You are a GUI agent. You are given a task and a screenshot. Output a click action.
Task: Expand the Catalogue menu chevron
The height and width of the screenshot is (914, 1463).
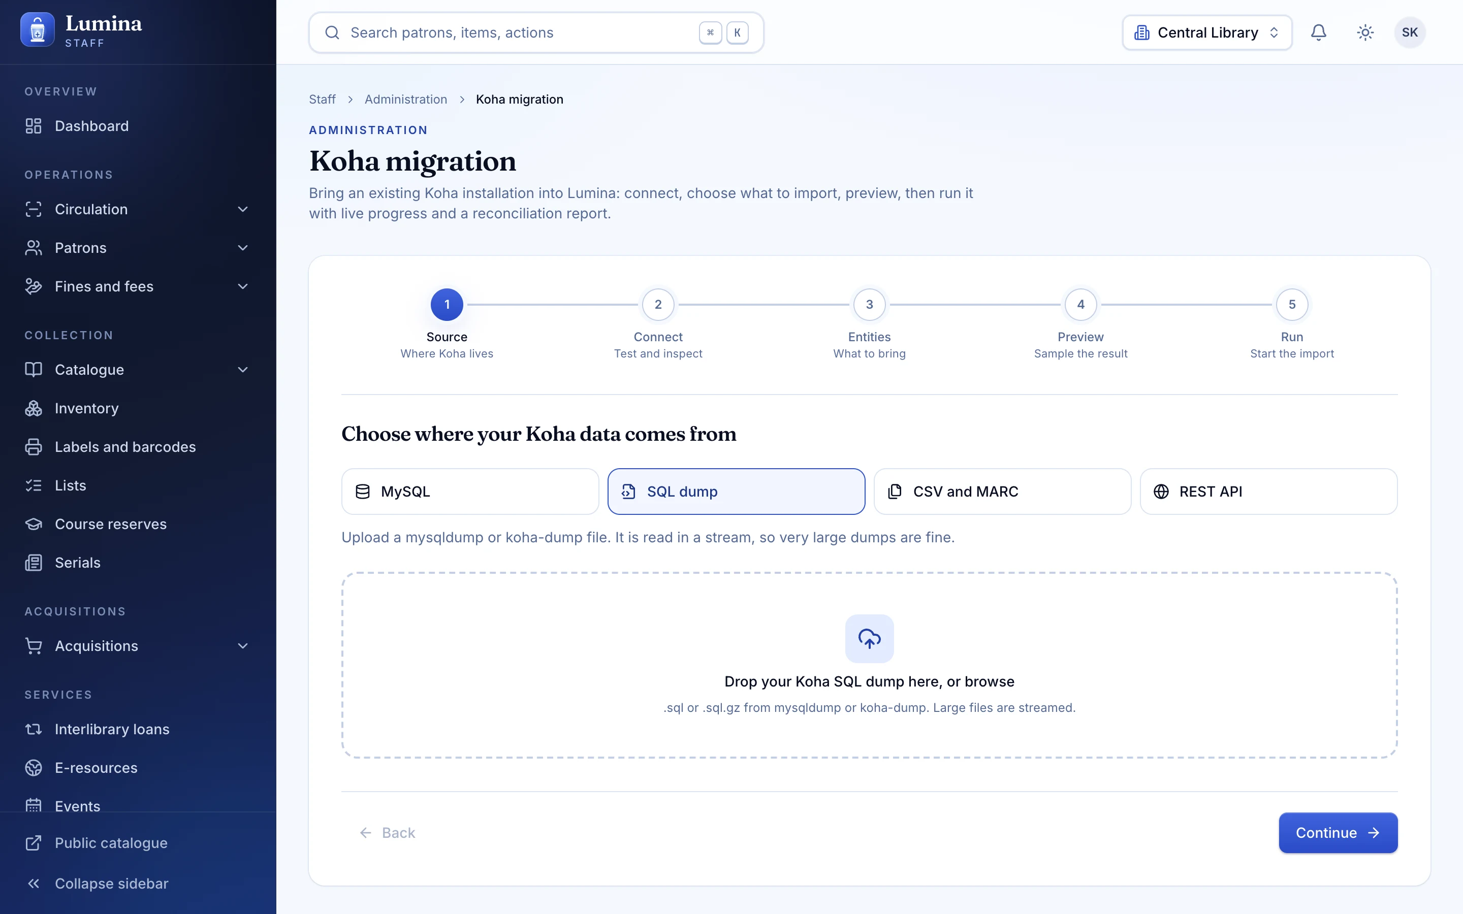pos(243,370)
